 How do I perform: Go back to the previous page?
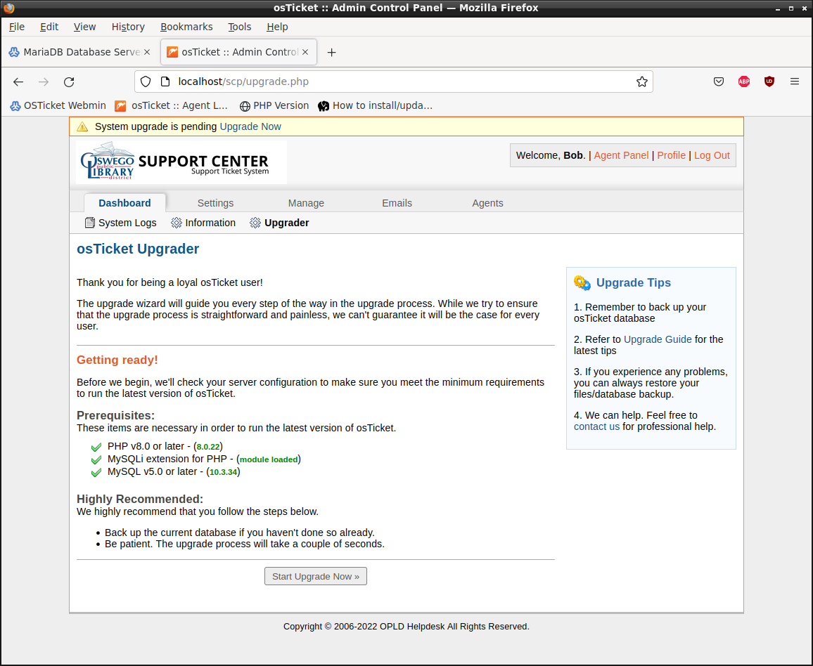tap(18, 81)
